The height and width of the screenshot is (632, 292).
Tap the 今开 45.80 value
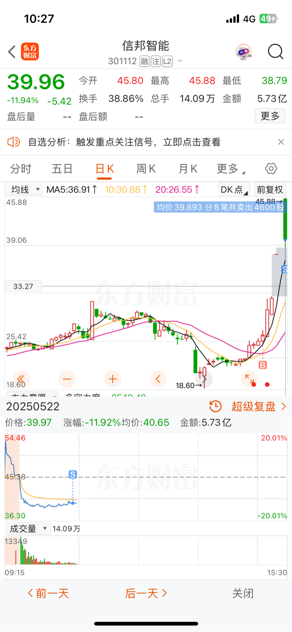(x=130, y=81)
